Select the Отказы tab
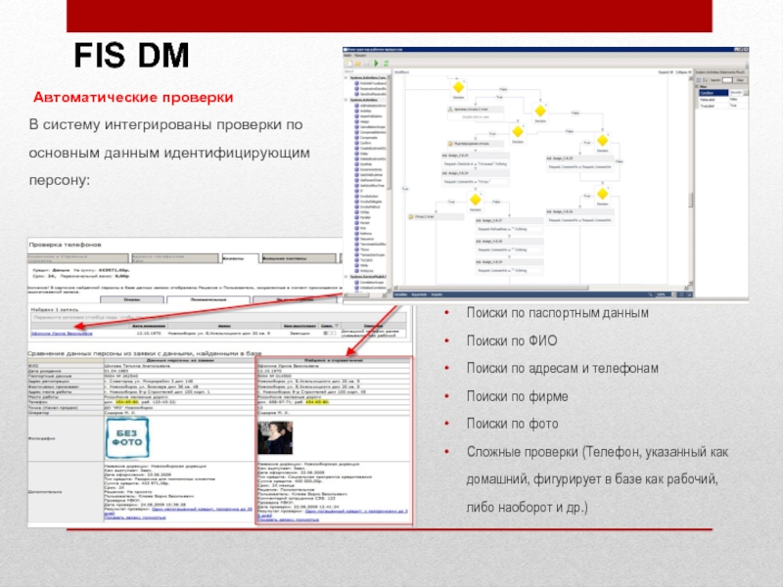 (132, 299)
